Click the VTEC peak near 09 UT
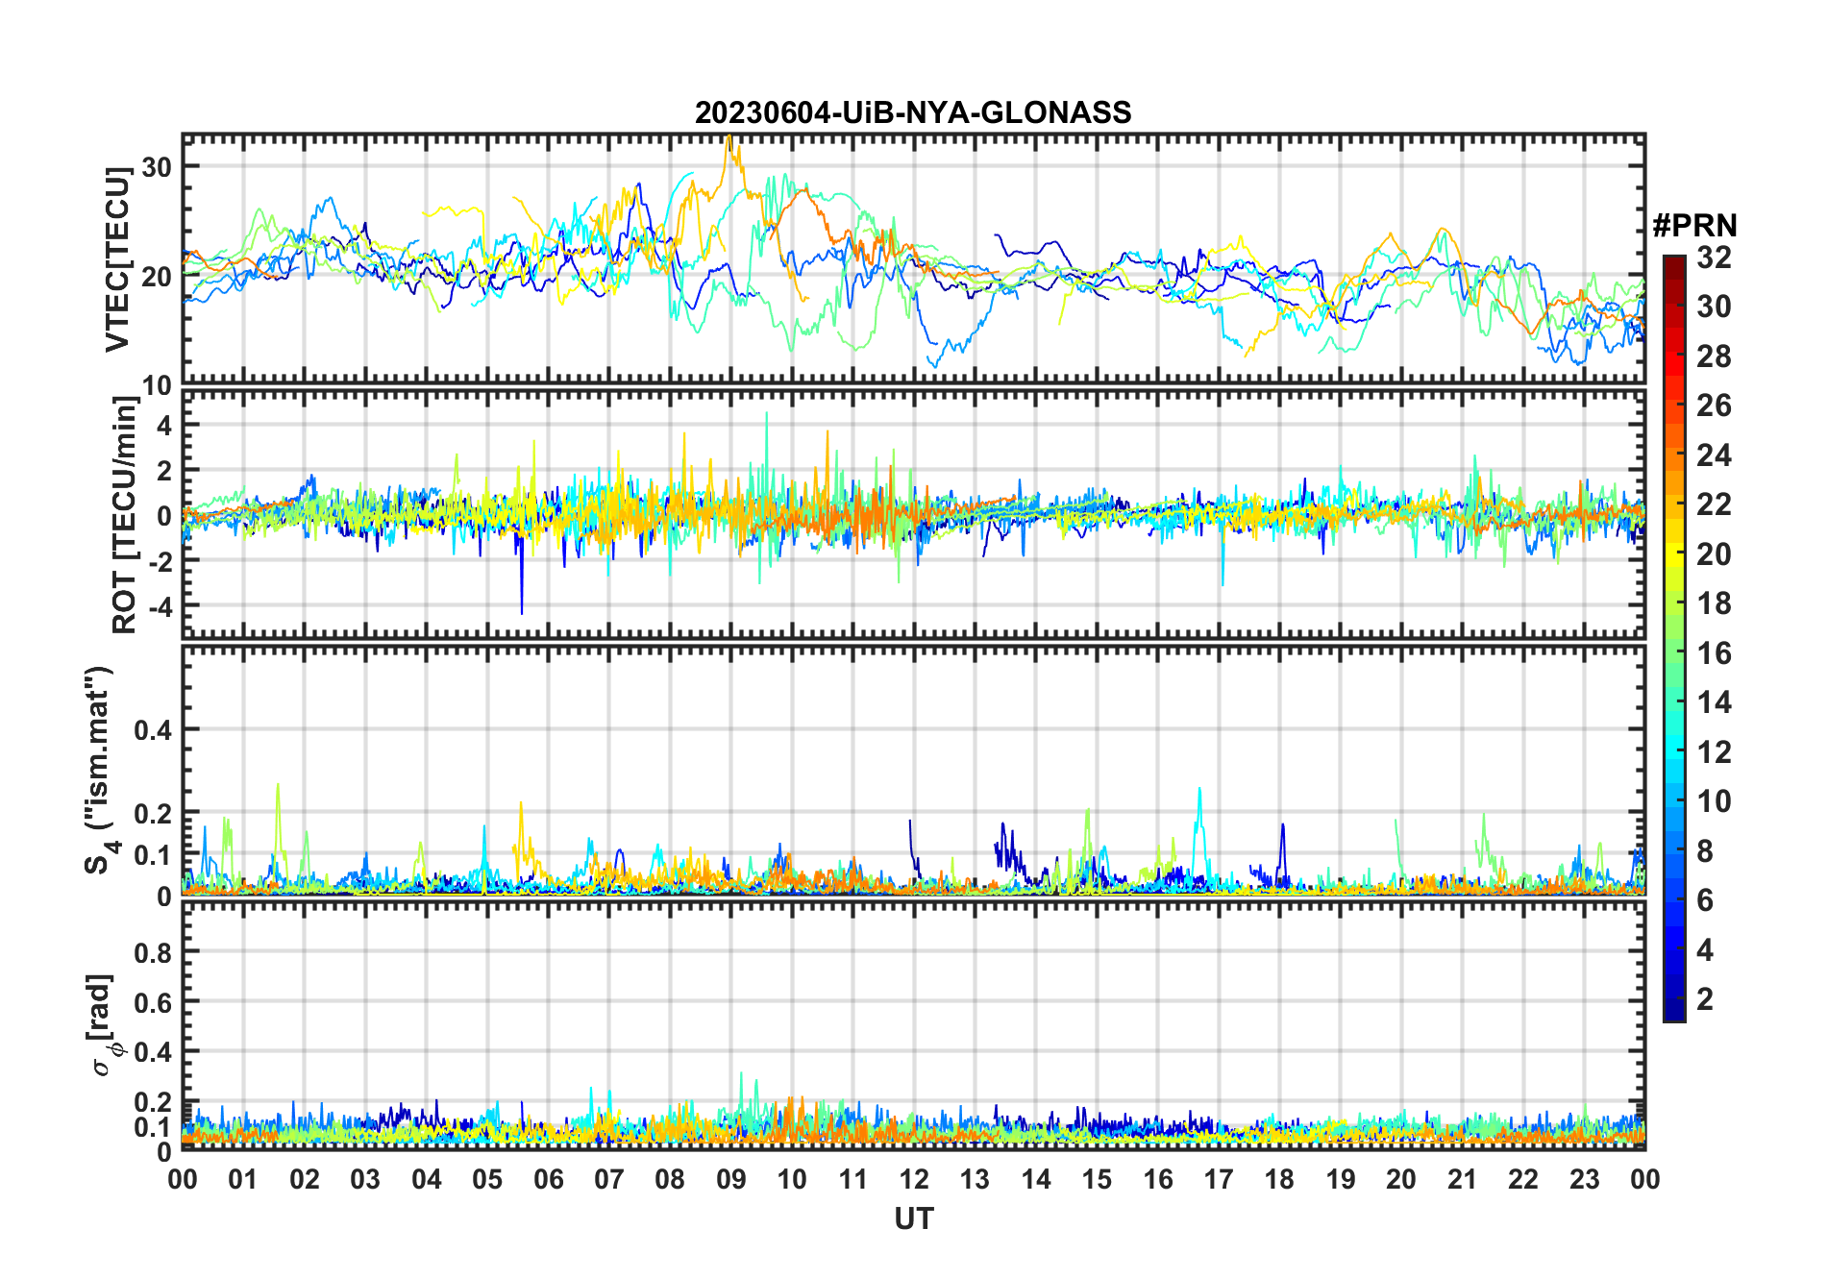The width and height of the screenshot is (1828, 1278). 729,140
